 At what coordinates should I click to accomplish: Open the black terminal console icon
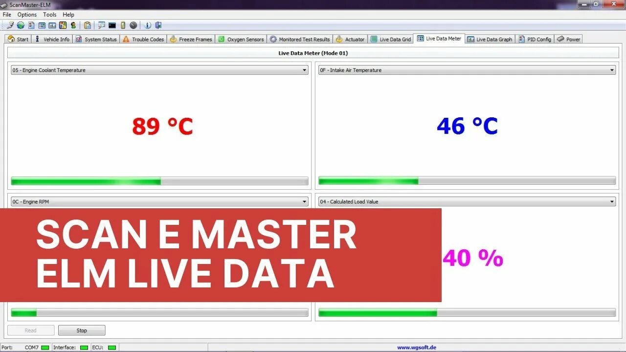[x=112, y=25]
